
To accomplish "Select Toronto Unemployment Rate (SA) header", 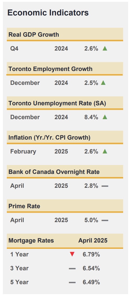I will click(x=57, y=103).
